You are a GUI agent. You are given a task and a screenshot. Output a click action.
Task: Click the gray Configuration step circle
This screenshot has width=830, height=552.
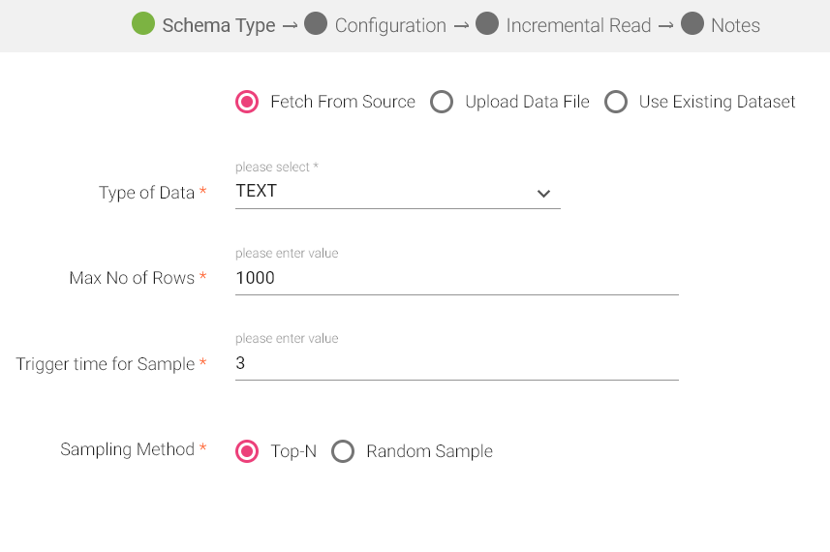point(316,24)
